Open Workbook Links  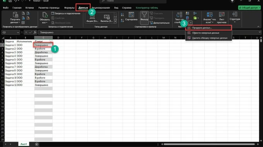tap(61, 23)
